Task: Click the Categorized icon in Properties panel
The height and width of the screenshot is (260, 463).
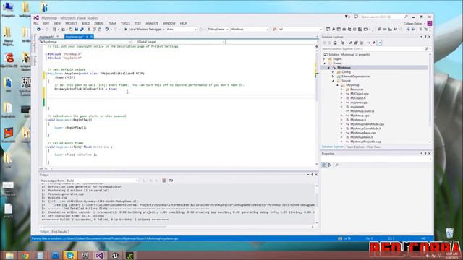Action: click(x=324, y=165)
